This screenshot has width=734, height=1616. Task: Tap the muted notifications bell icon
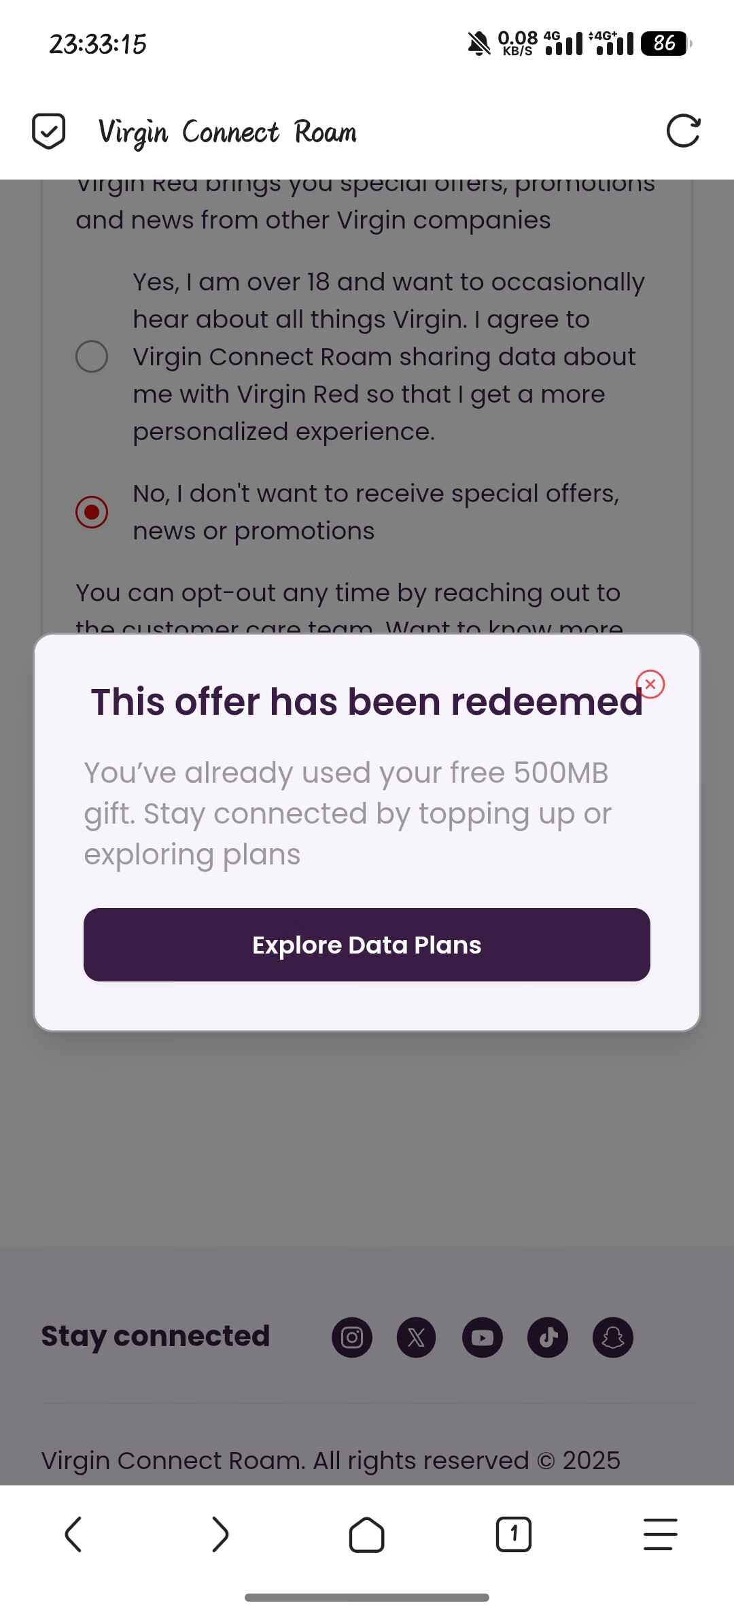[x=479, y=44]
